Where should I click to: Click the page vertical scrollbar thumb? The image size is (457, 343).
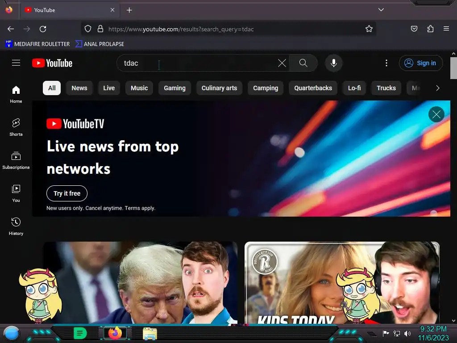453,68
